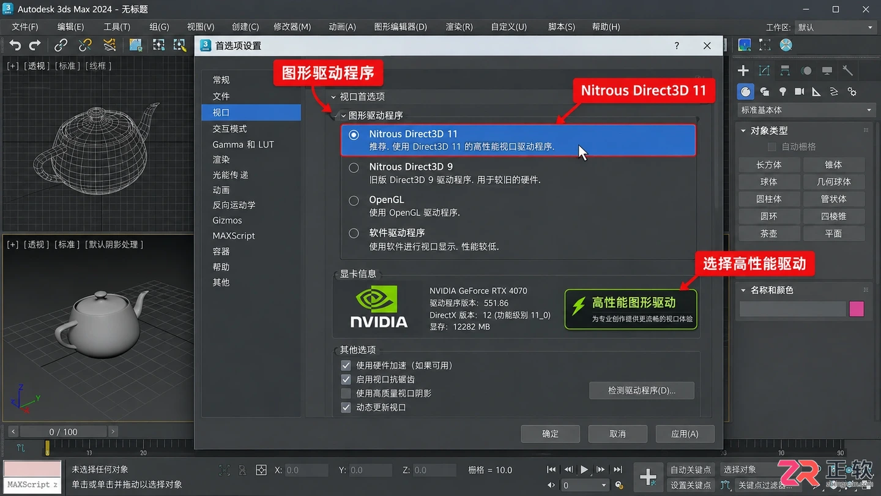Collapse the 名称和颜色 rollout

743,290
